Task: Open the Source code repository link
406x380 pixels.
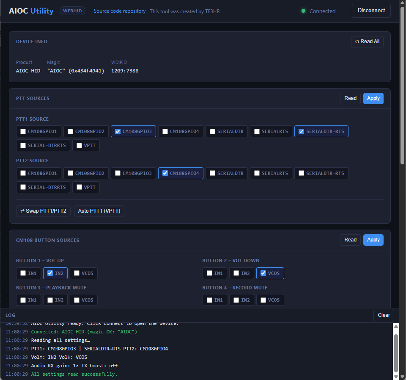Action: [x=120, y=11]
